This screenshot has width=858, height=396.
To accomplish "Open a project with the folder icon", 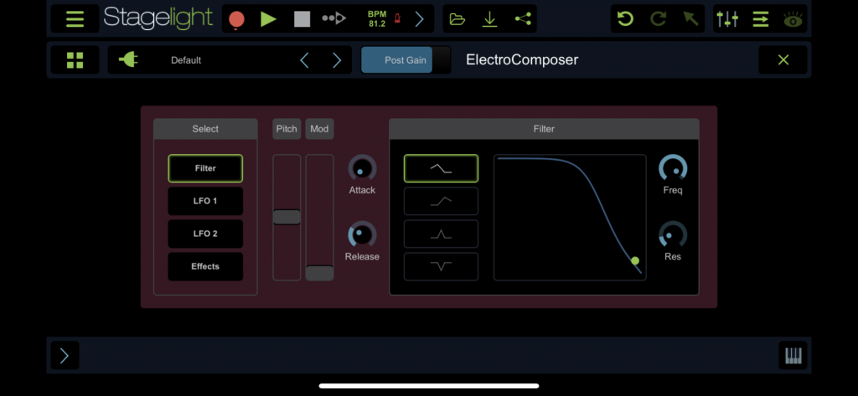I will (x=457, y=20).
